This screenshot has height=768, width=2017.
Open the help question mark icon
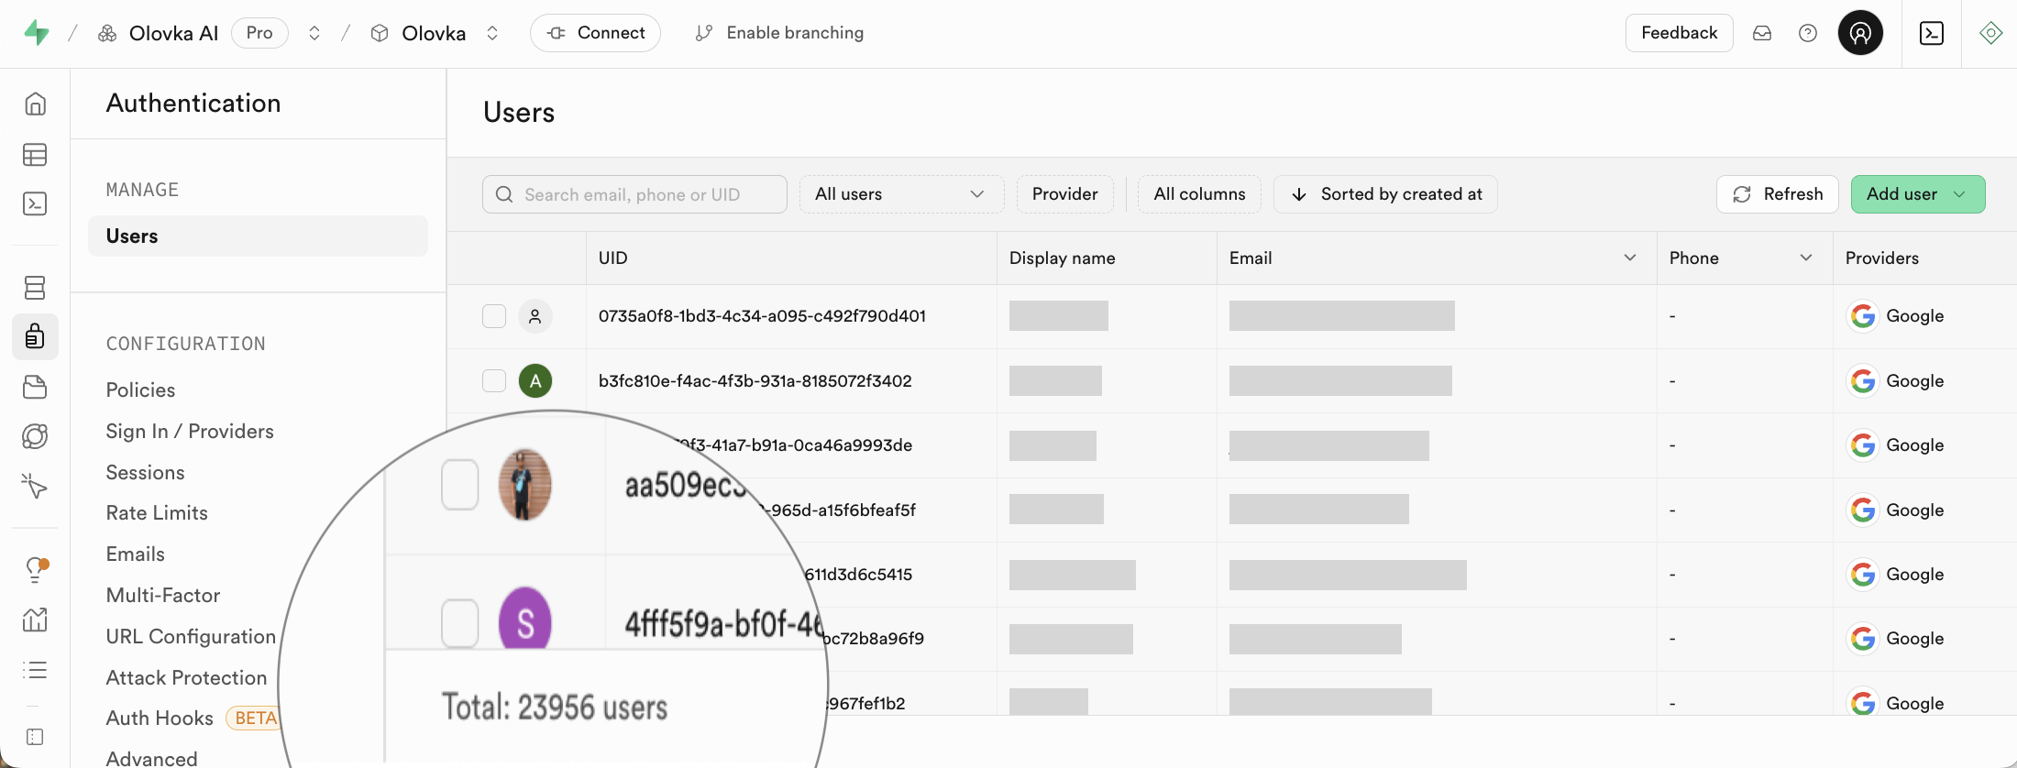click(x=1807, y=33)
